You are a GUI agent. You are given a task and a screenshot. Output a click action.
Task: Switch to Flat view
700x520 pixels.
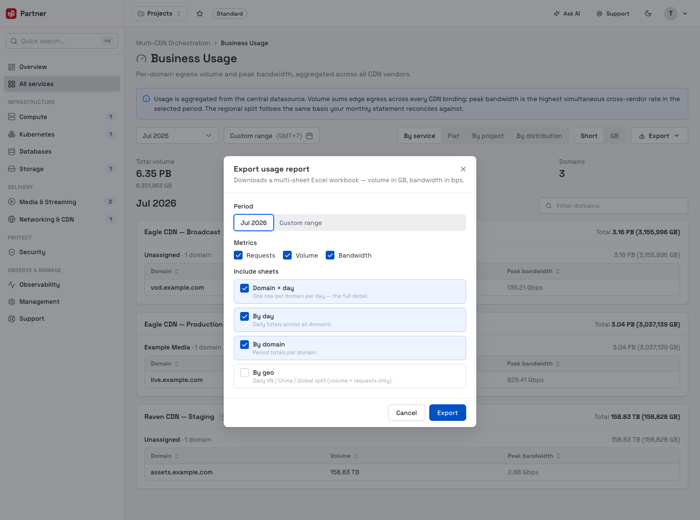click(454, 136)
